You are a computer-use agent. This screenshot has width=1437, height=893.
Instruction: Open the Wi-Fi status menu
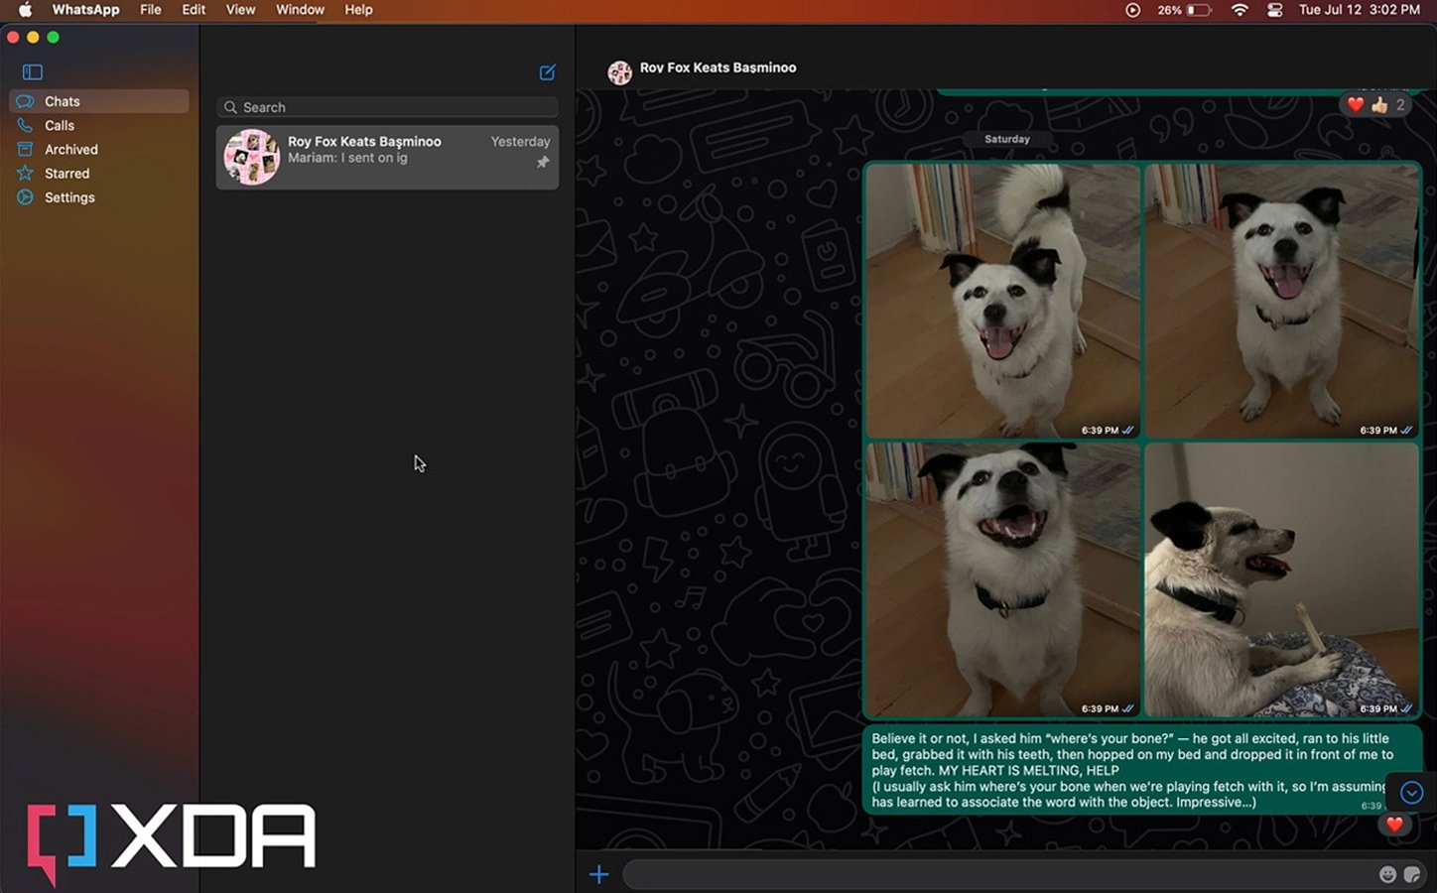tap(1240, 10)
